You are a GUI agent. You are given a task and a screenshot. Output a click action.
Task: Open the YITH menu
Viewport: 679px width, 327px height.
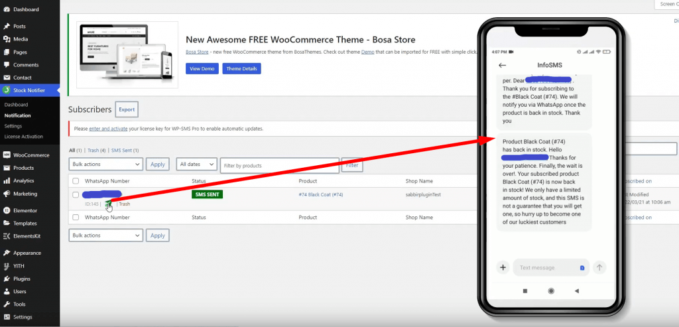click(x=19, y=266)
